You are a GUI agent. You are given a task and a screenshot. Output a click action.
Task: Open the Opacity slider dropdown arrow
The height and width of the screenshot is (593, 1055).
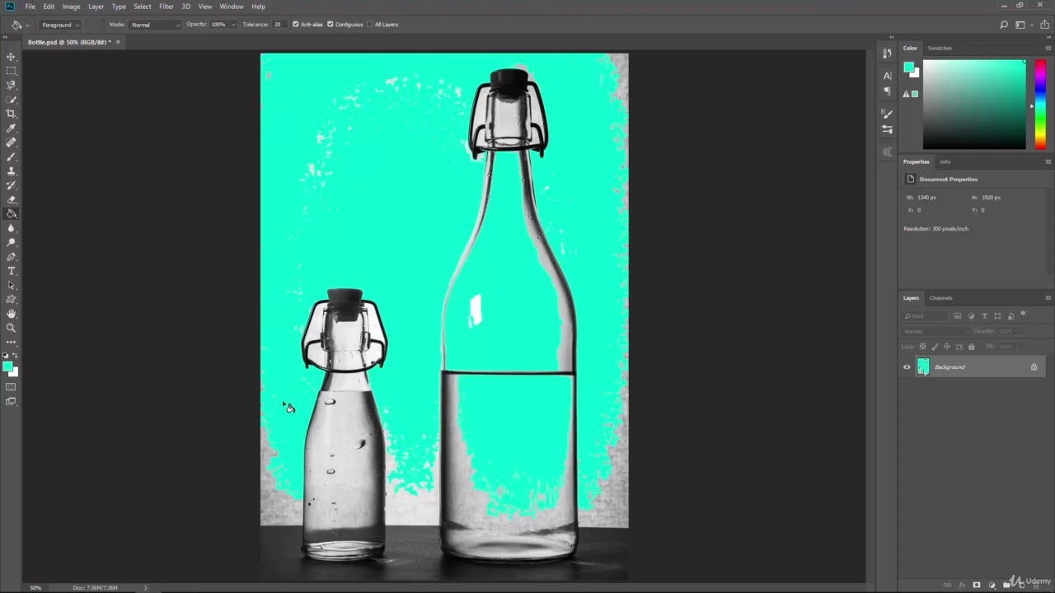(233, 25)
